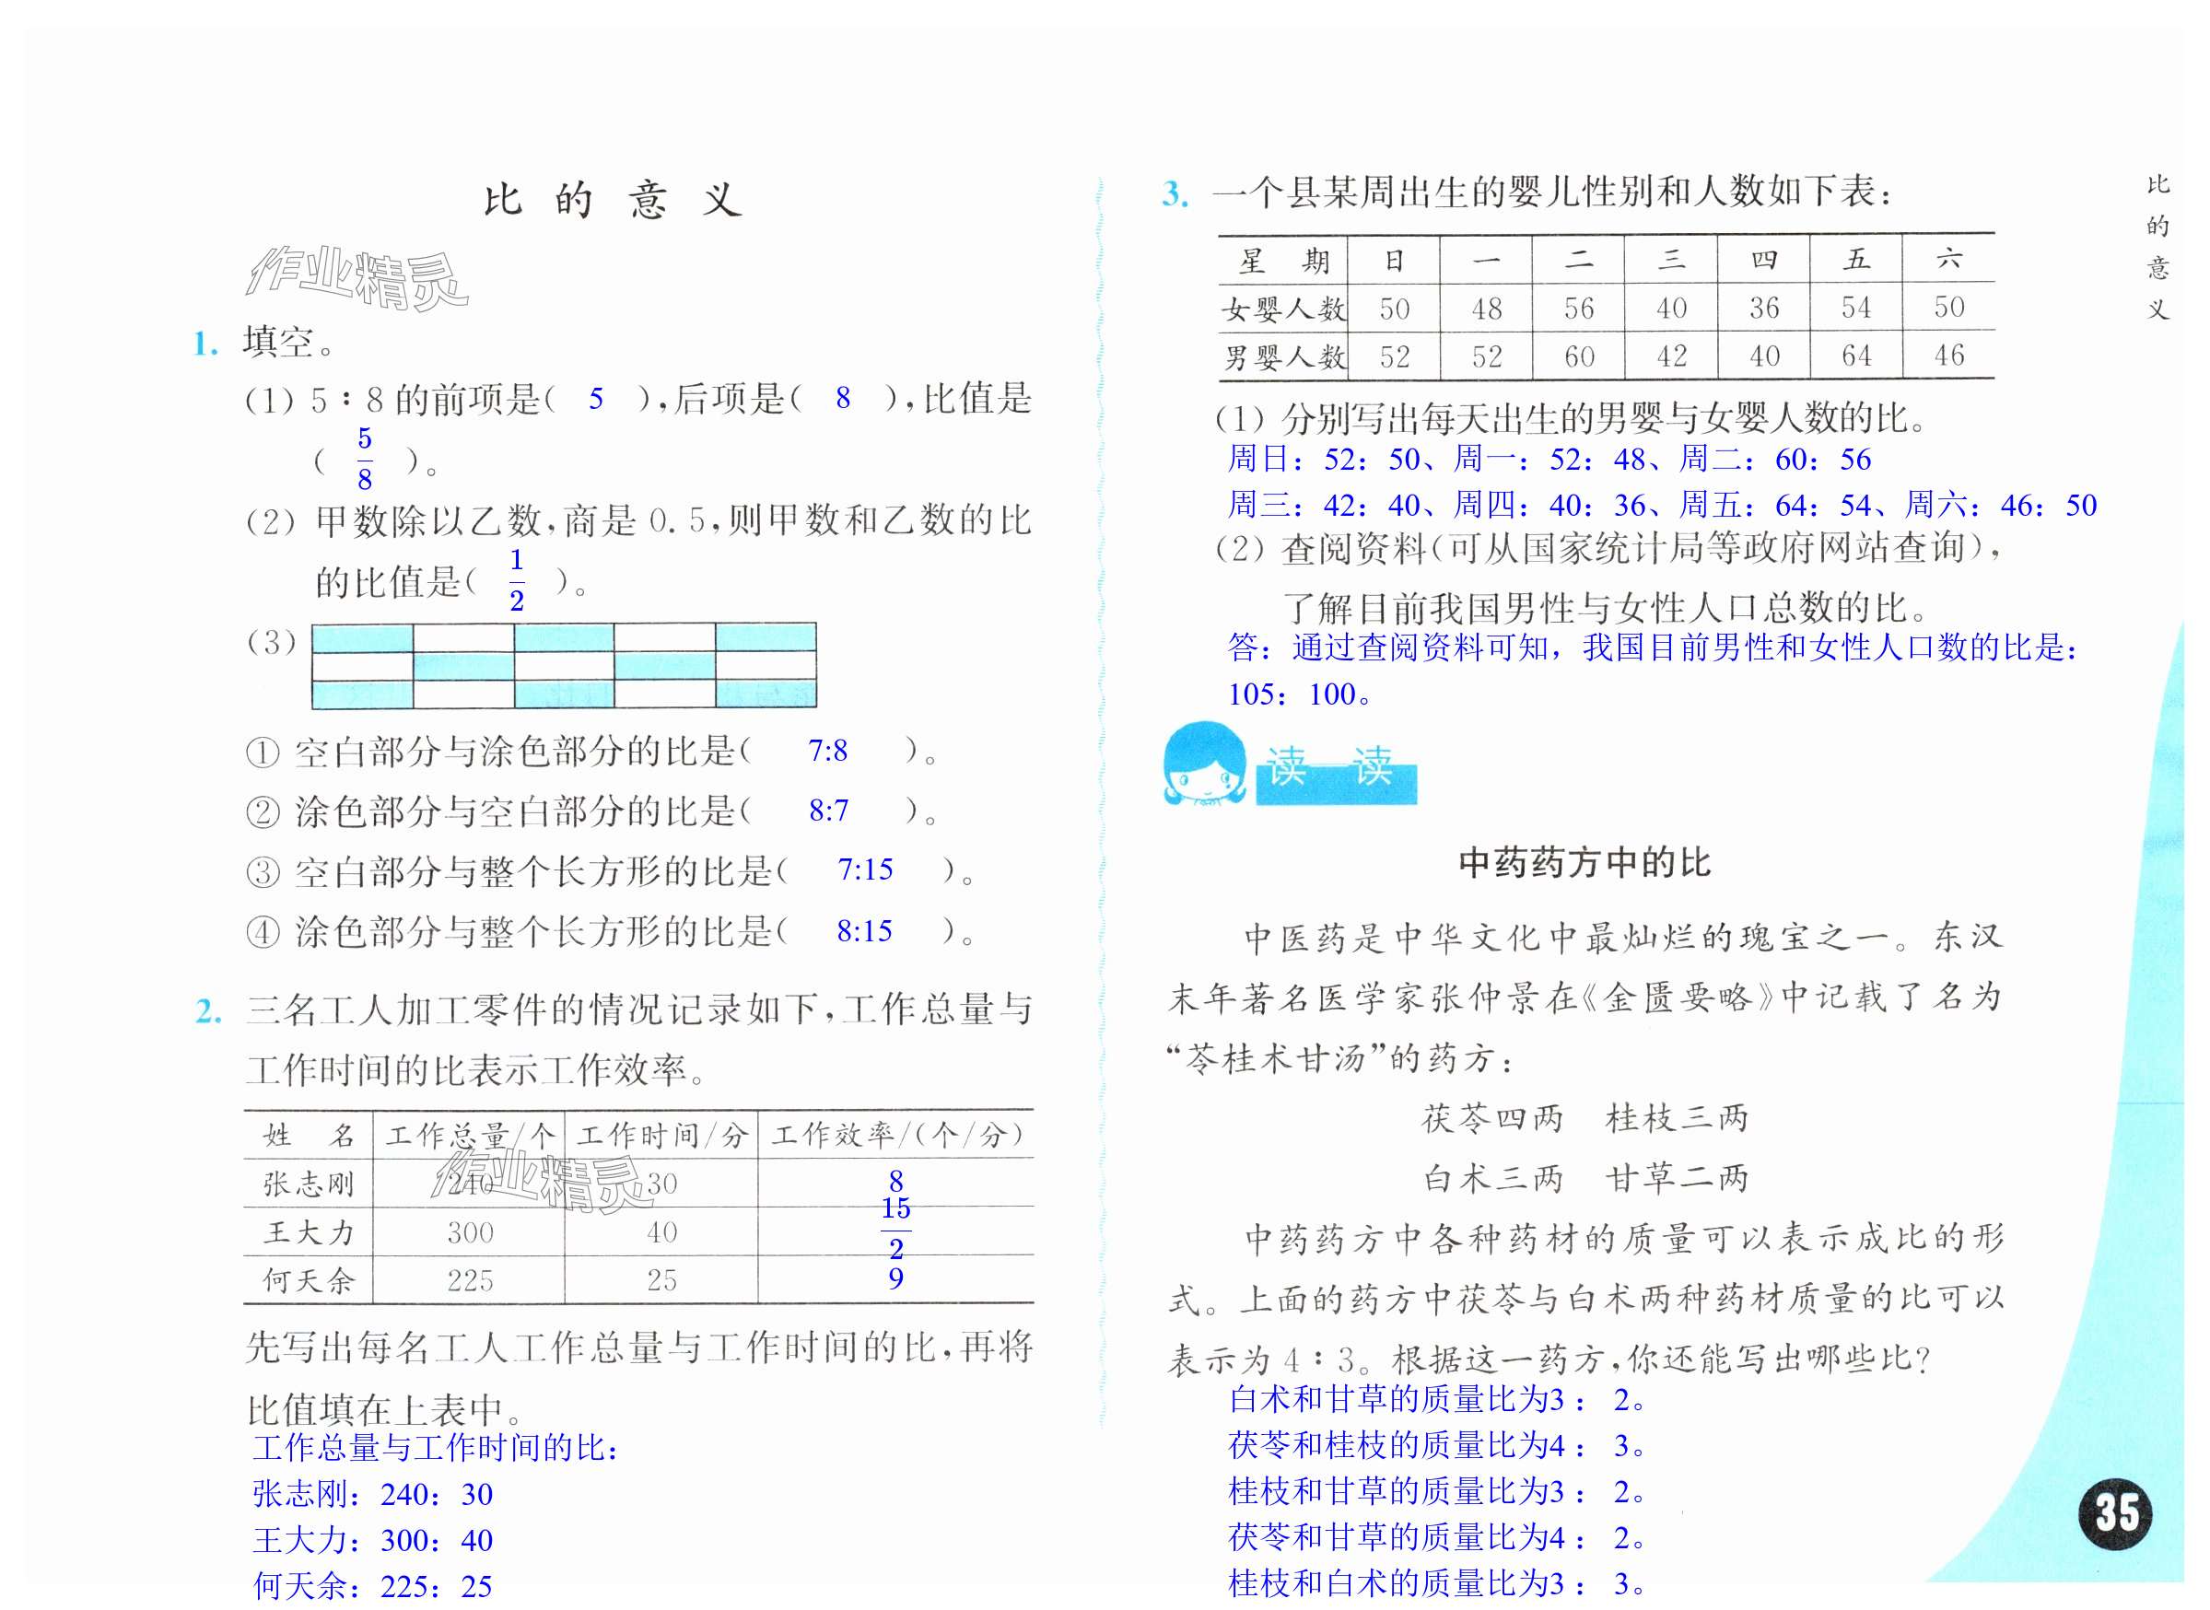
Task: Select the blue fraction 1/2 answer
Action: click(x=517, y=581)
